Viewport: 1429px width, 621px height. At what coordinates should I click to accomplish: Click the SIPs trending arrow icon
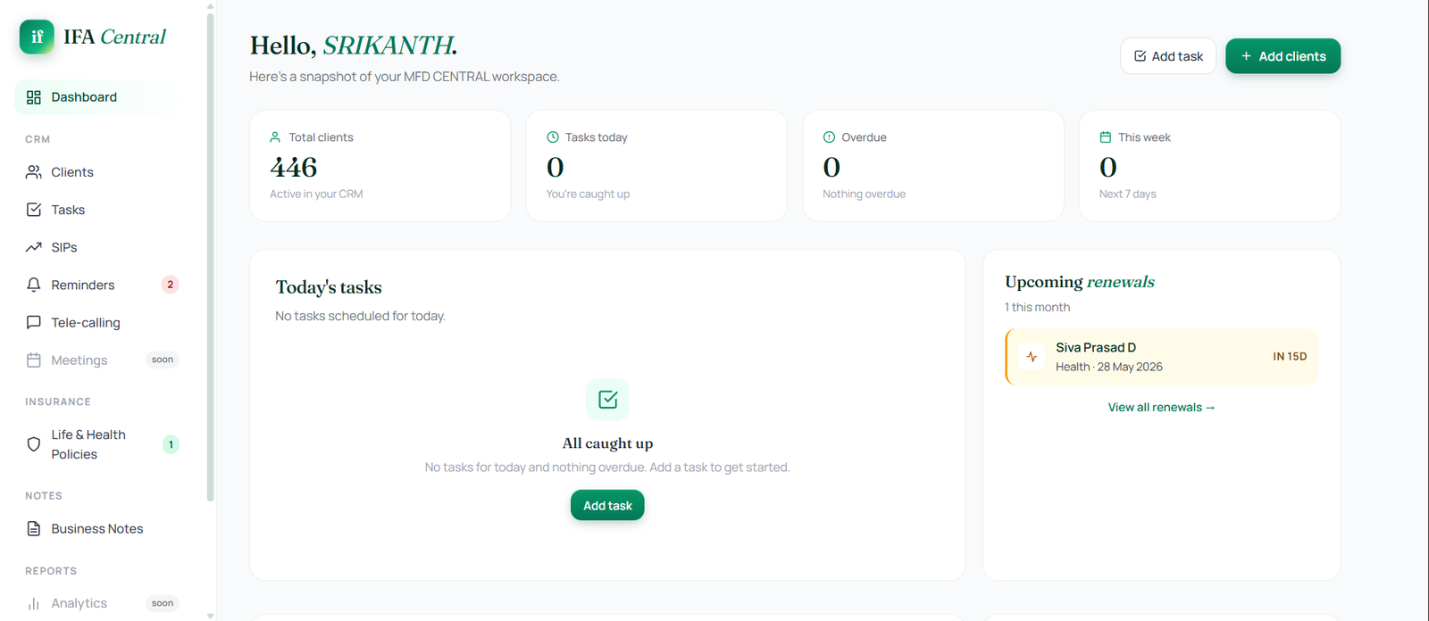coord(34,247)
